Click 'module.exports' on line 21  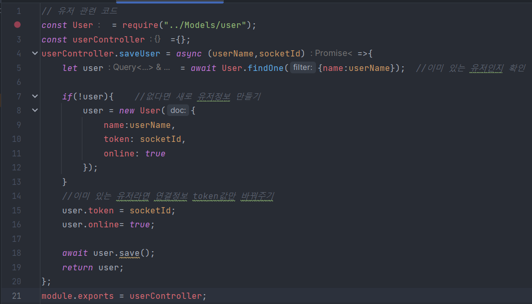pyautogui.click(x=77, y=296)
